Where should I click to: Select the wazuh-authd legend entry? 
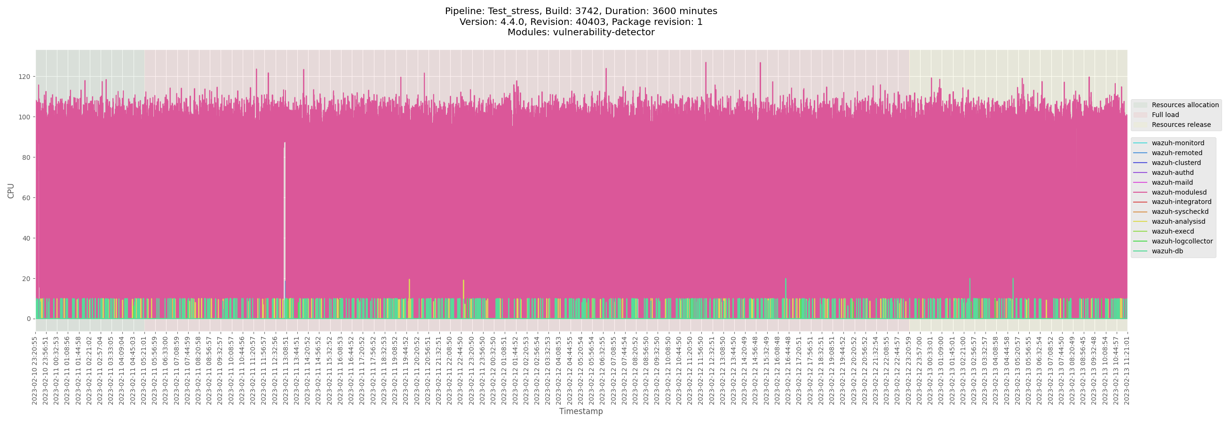click(x=1172, y=172)
